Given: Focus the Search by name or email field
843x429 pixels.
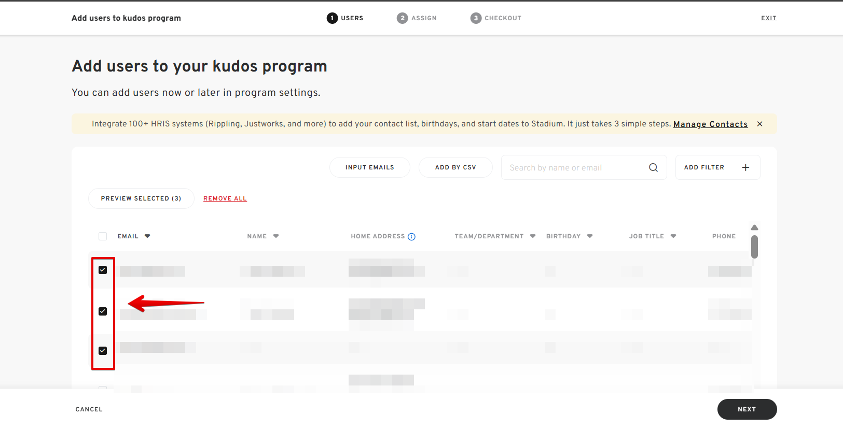Looking at the screenshot, I should (573, 168).
